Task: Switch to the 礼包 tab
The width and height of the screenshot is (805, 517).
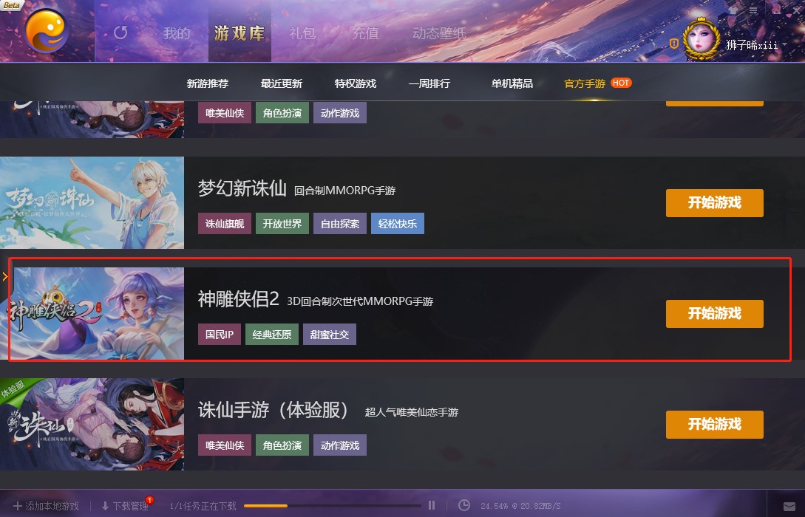Action: click(302, 33)
